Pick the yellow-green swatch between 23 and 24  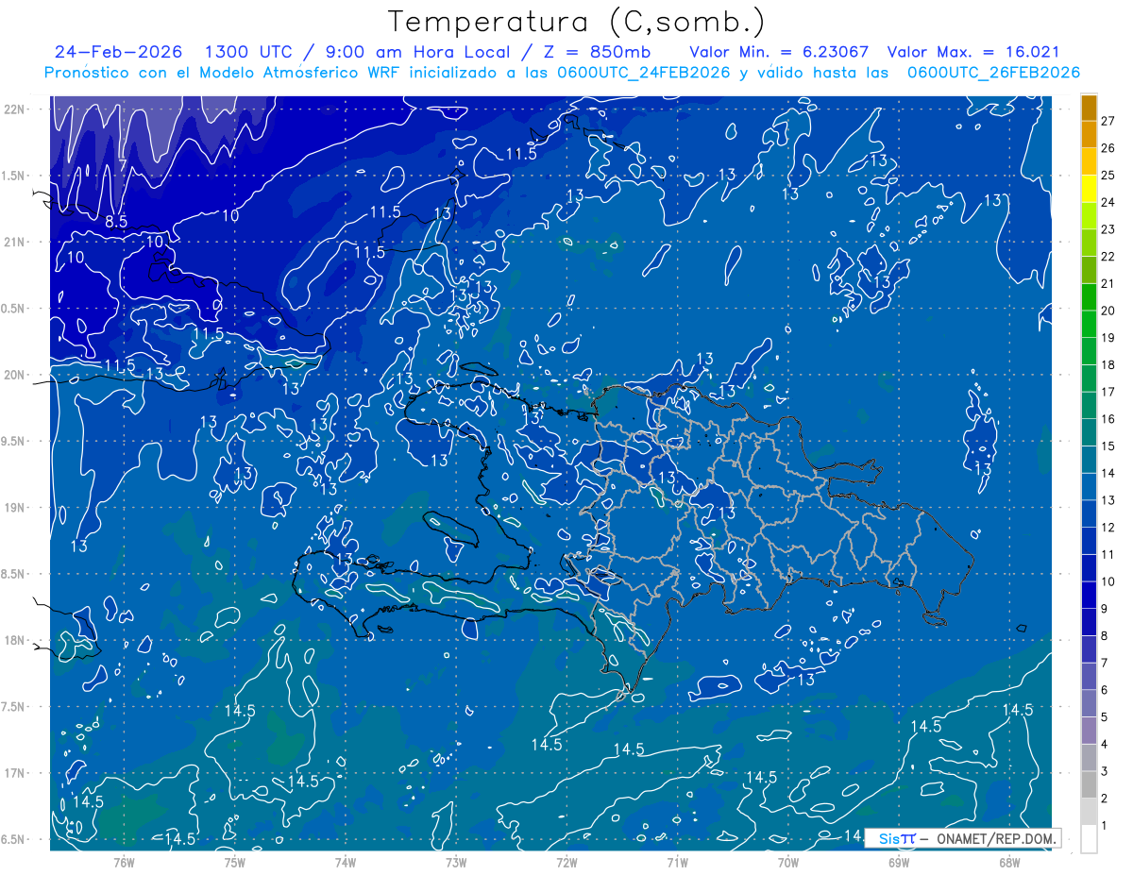click(1089, 215)
